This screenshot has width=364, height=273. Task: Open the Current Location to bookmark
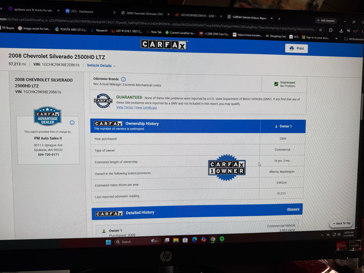click(x=180, y=33)
